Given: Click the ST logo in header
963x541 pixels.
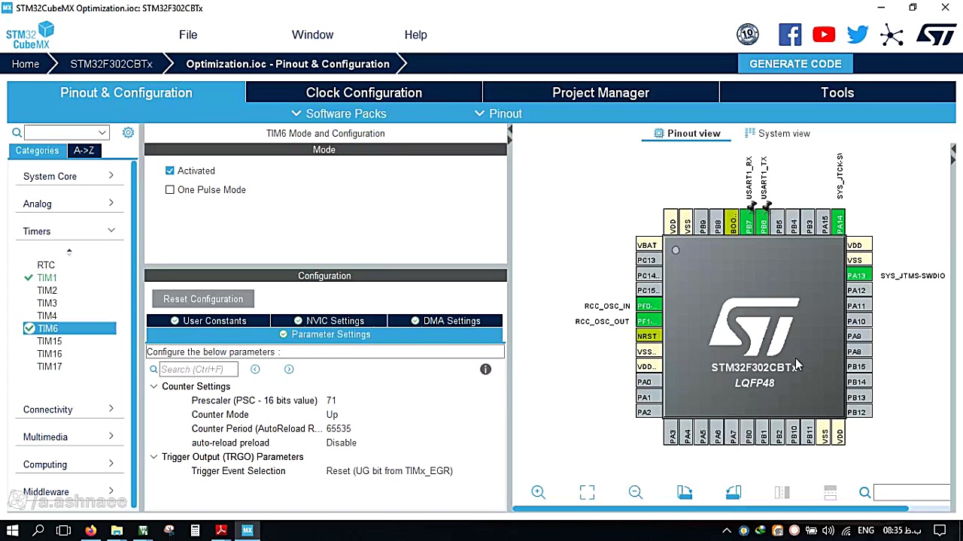Looking at the screenshot, I should (x=936, y=35).
